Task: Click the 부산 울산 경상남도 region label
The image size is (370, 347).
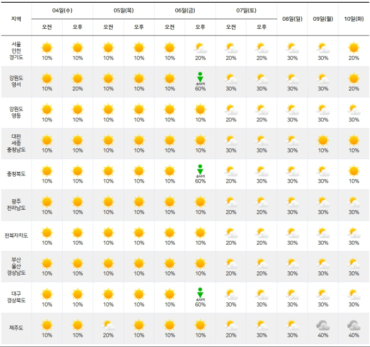Action: tap(16, 266)
